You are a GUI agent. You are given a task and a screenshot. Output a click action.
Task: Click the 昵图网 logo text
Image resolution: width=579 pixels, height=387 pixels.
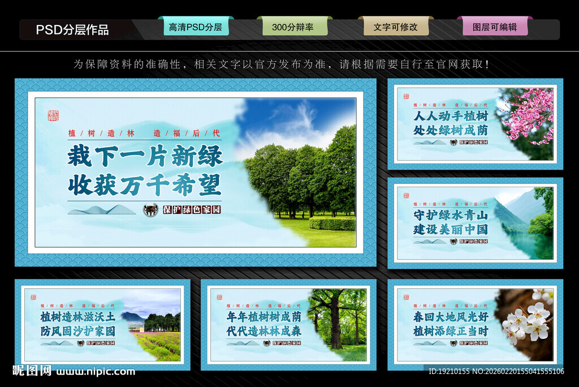coord(32,371)
